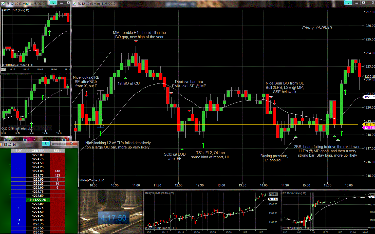375x234 pixels.
Task: Click the yellow 1218.75 price marker on axis
Action: click(x=369, y=124)
